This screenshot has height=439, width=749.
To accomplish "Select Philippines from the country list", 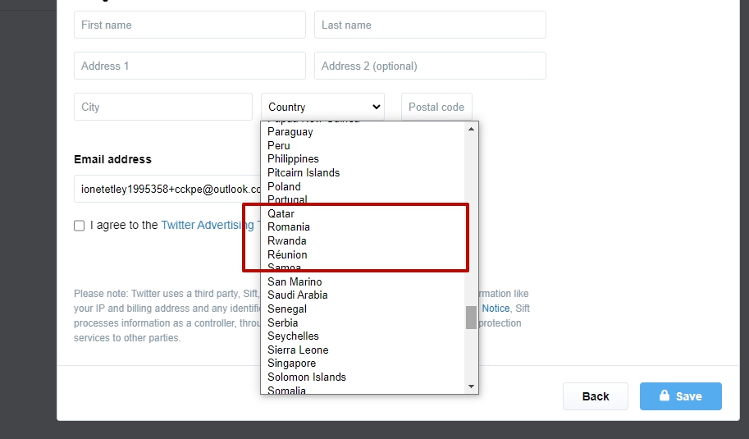I will tap(363, 159).
